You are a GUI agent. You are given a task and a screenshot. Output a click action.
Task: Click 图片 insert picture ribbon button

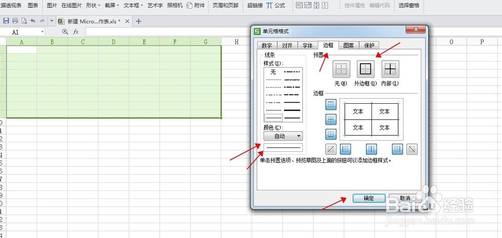coord(52,6)
